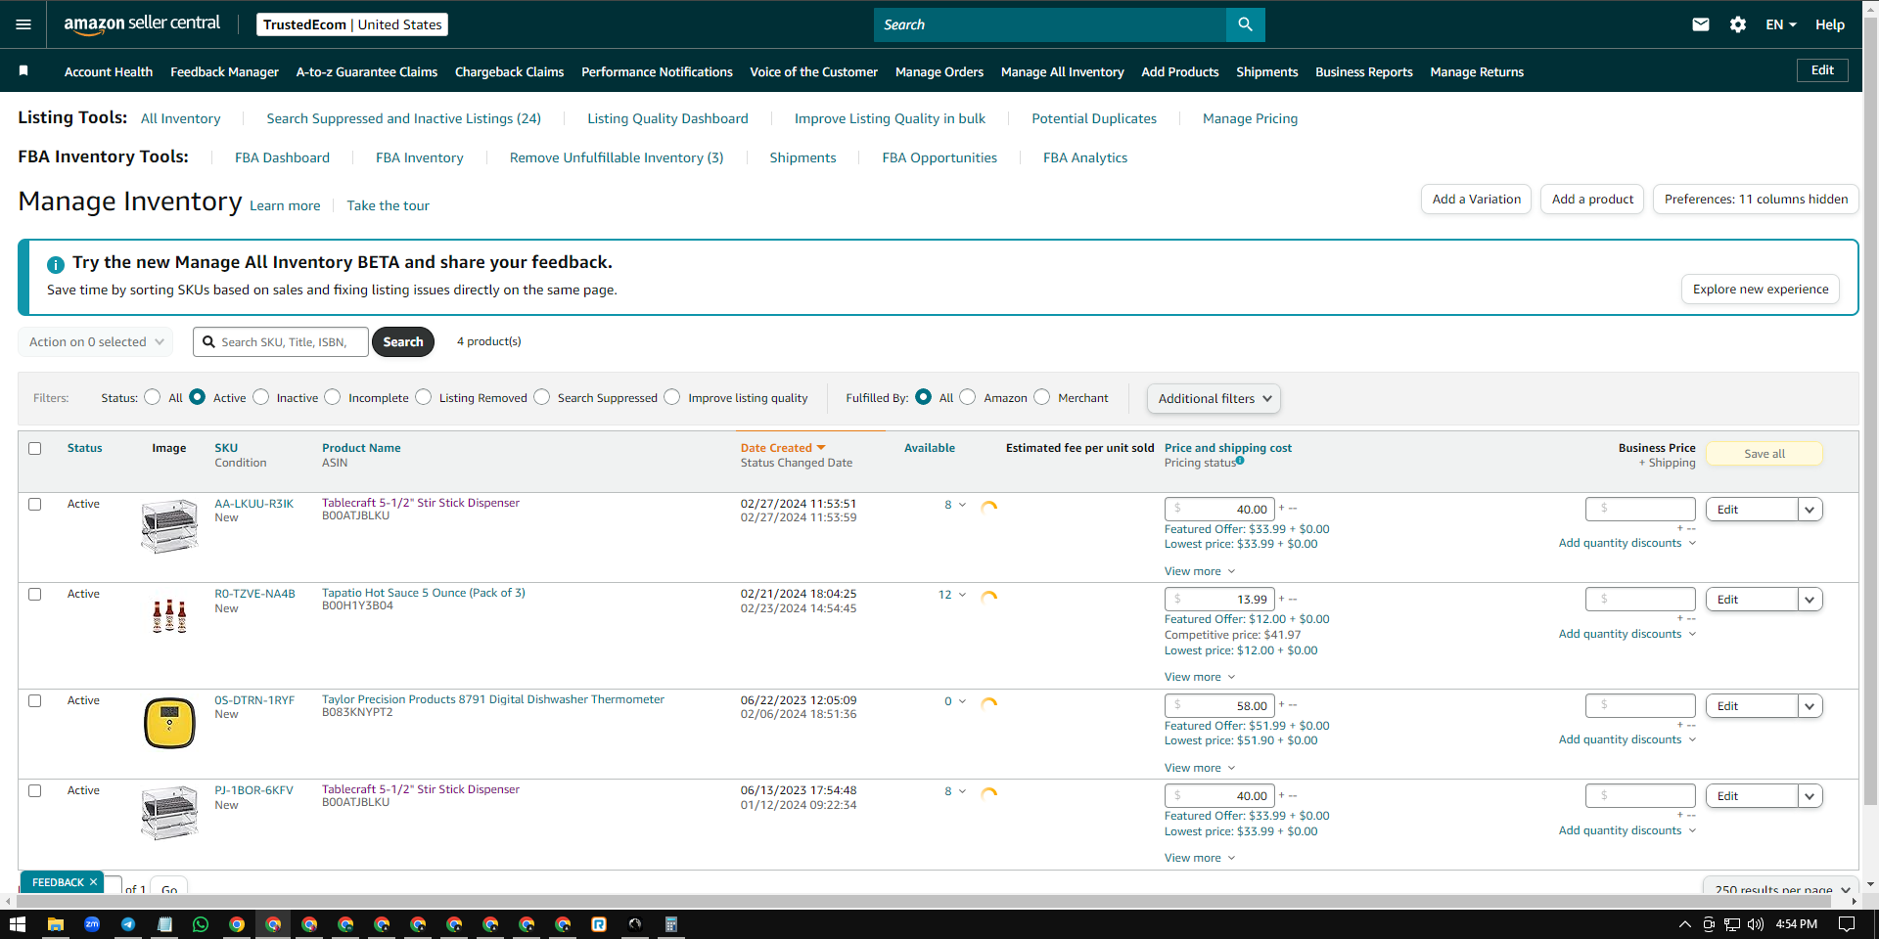This screenshot has height=939, width=1879.
Task: Check the box for Tapatio Hot Sauce row
Action: click(35, 595)
